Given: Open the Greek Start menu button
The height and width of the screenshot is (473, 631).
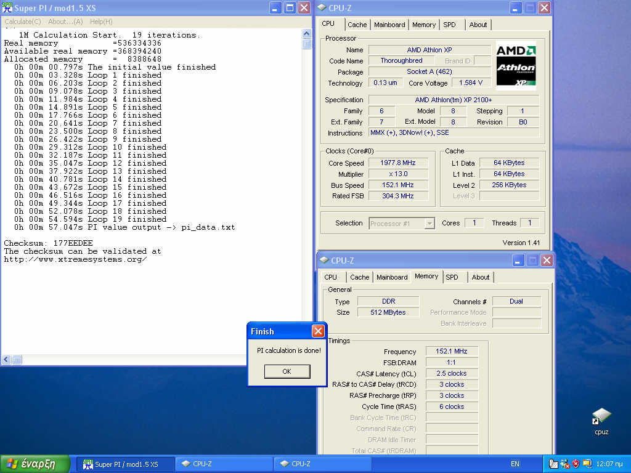Looking at the screenshot, I should pyautogui.click(x=35, y=464).
